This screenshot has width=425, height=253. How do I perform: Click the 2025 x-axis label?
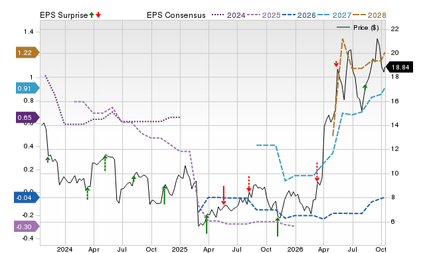179,249
